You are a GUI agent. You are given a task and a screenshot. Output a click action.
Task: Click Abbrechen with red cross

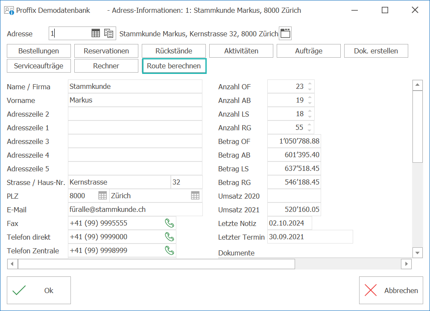391,290
